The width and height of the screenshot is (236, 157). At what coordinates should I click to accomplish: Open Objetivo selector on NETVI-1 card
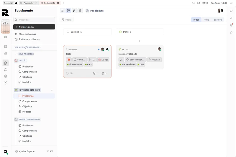[x=154, y=60]
